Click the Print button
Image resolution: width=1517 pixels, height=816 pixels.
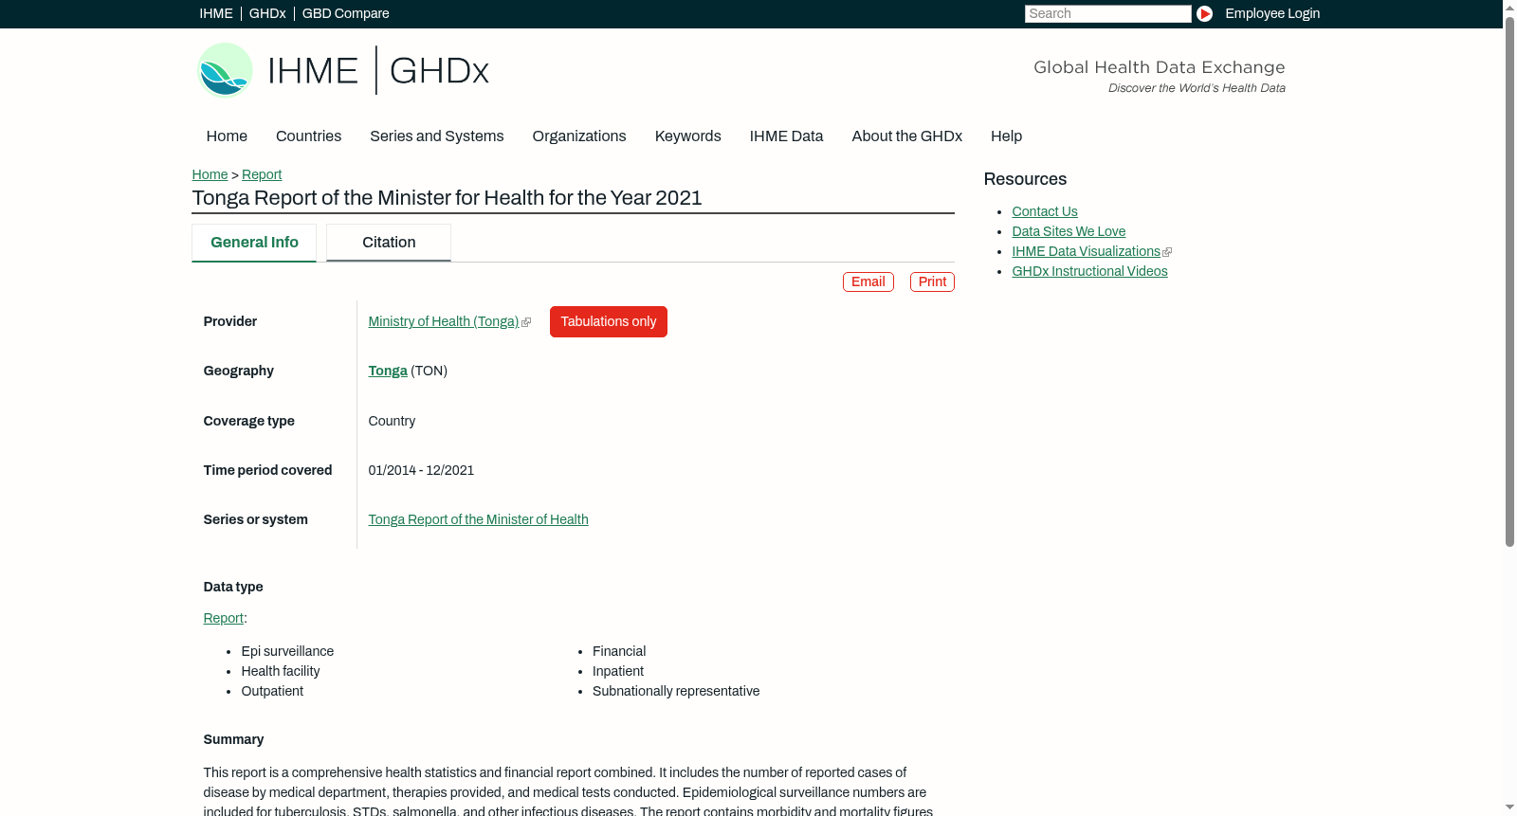[x=932, y=282]
